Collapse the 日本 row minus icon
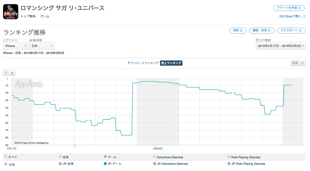The height and width of the screenshot is (171, 310). click(6, 164)
